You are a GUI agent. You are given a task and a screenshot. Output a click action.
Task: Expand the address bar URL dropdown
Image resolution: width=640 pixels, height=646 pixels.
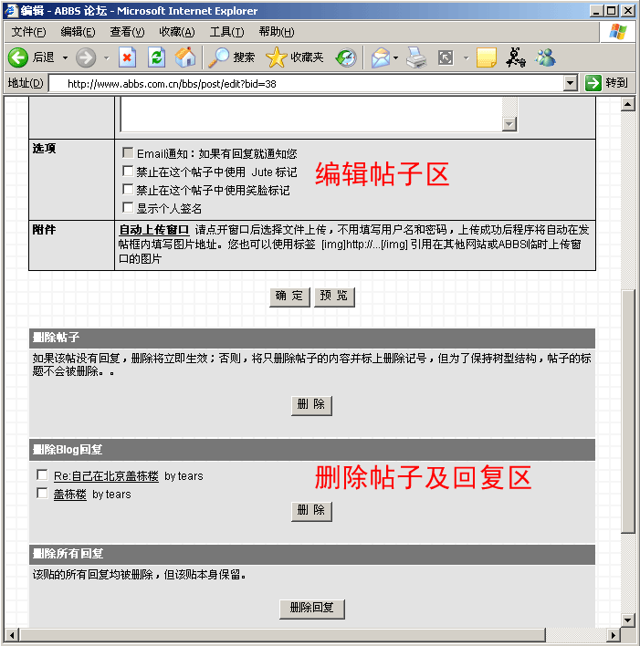pos(570,83)
